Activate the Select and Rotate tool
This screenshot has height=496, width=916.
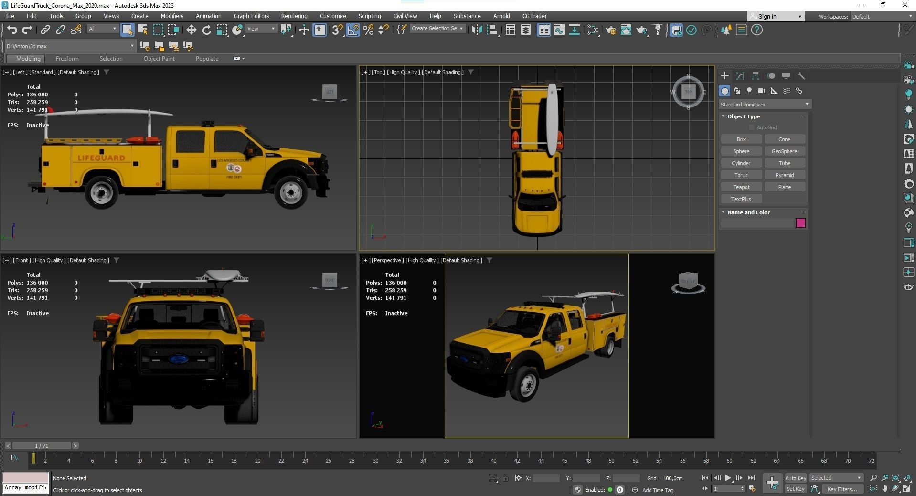[x=206, y=30]
